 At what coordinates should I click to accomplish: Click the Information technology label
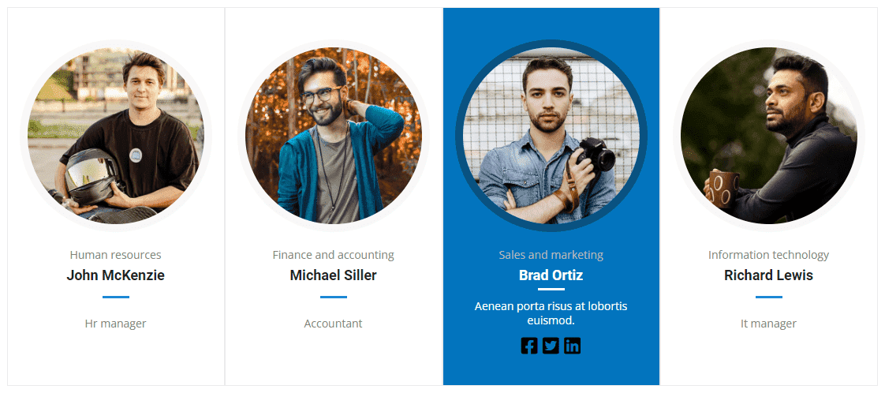769,255
